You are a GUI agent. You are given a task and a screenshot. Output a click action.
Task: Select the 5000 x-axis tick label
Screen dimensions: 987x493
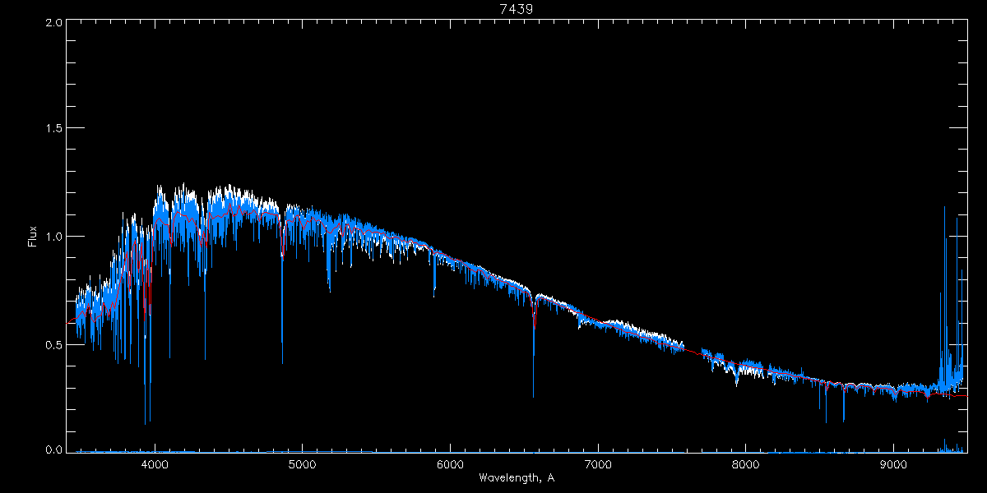click(302, 464)
